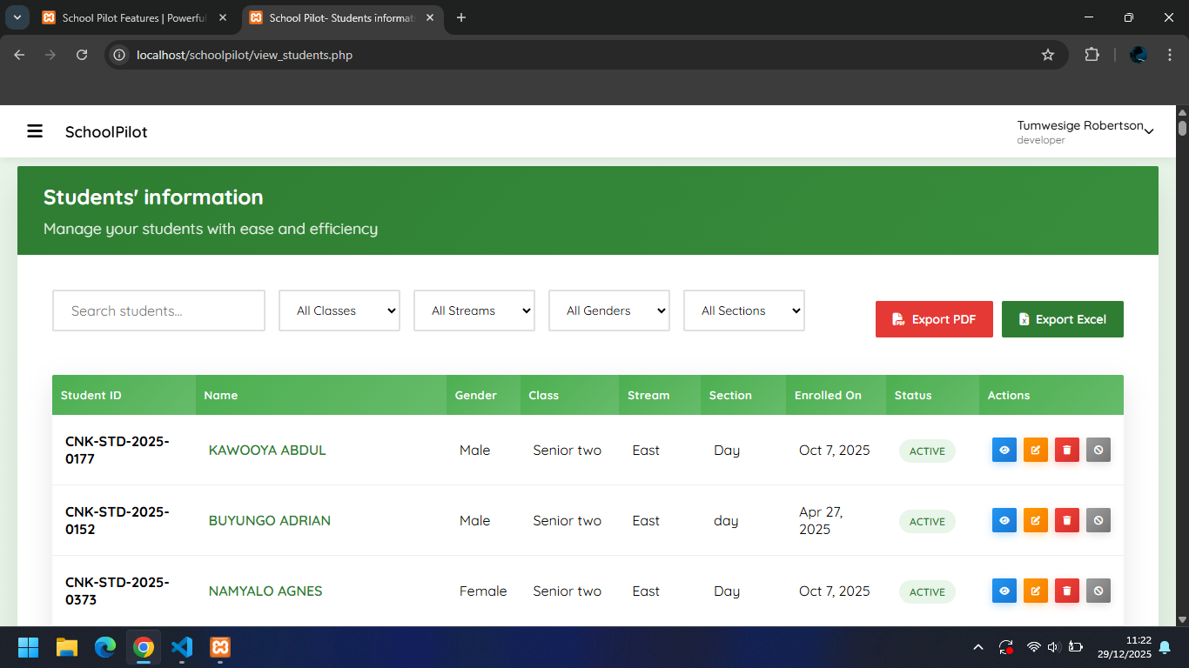Click the Export Excel button
1189x668 pixels.
pyautogui.click(x=1062, y=319)
